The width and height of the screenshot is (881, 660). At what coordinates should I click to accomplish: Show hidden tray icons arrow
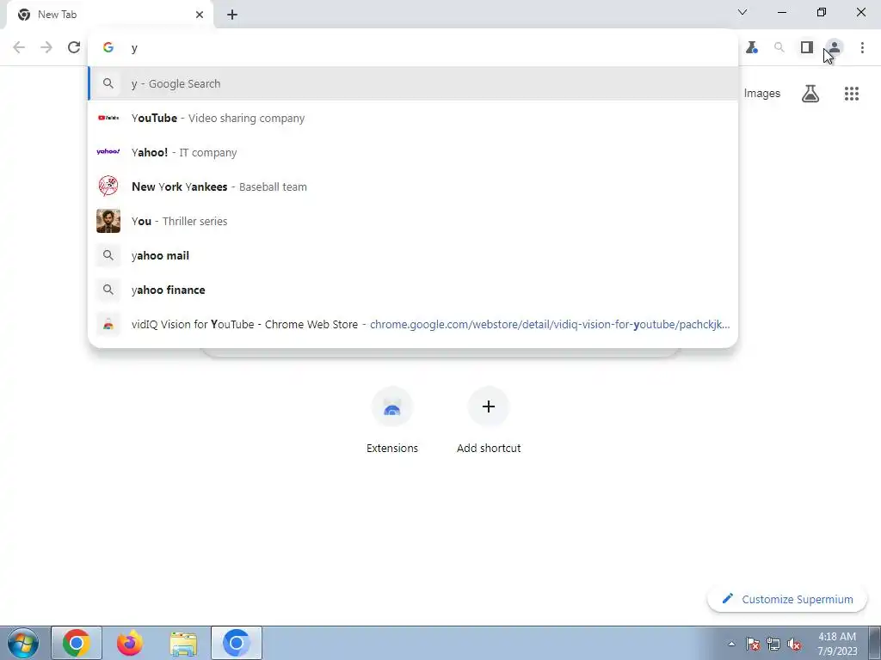[x=731, y=644]
